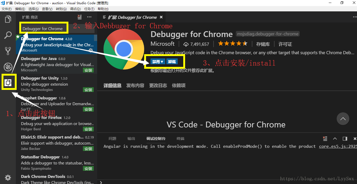Install the Debugger for Unity extension
Image resolution: width=357 pixels, height=184 pixels.
click(88, 90)
